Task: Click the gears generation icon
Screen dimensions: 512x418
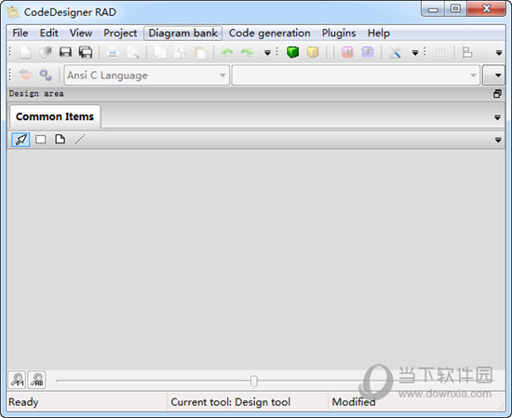Action: click(x=46, y=75)
